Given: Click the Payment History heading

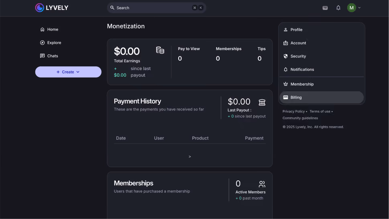Looking at the screenshot, I should tap(137, 101).
